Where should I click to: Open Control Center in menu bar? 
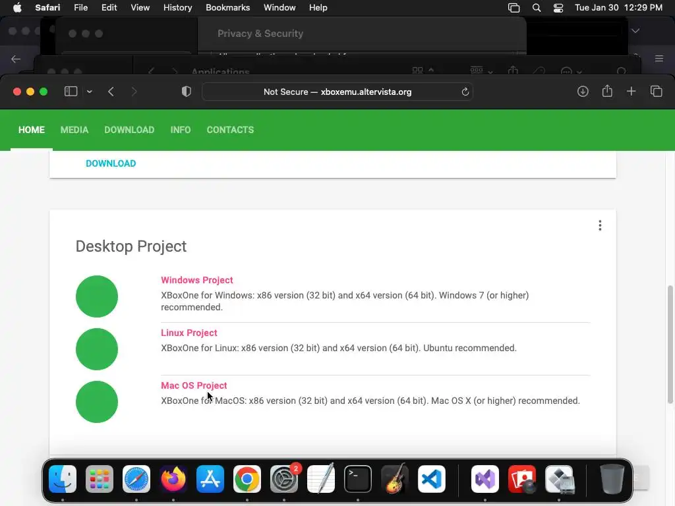click(558, 8)
